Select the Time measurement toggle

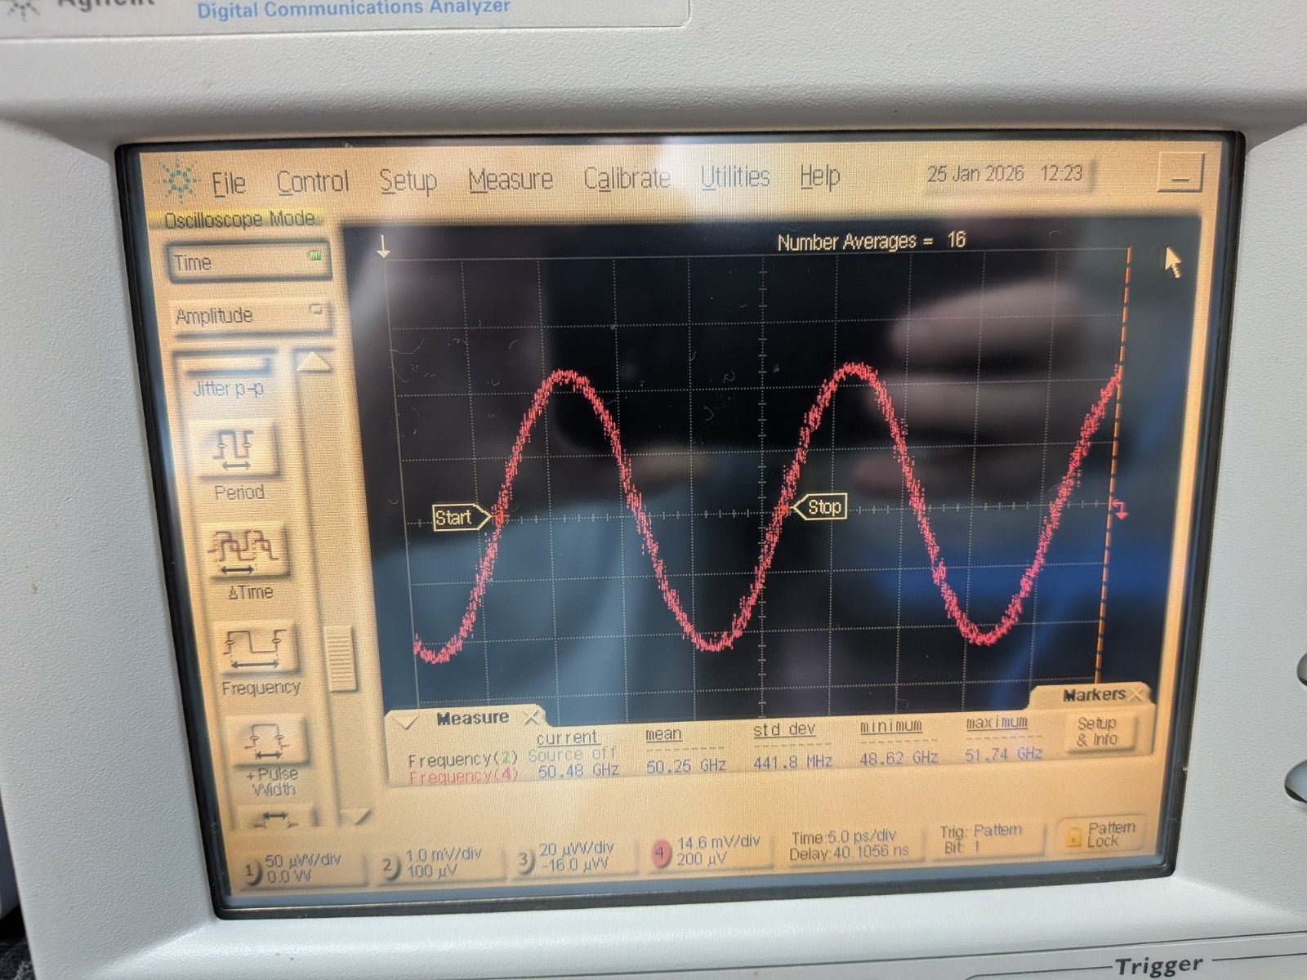pyautogui.click(x=248, y=262)
